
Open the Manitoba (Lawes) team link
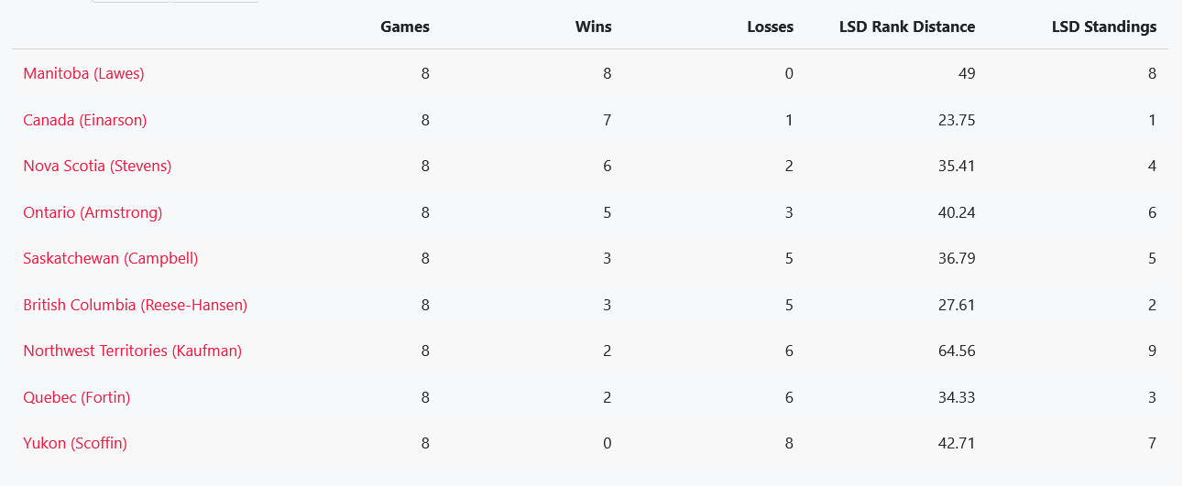pos(83,73)
